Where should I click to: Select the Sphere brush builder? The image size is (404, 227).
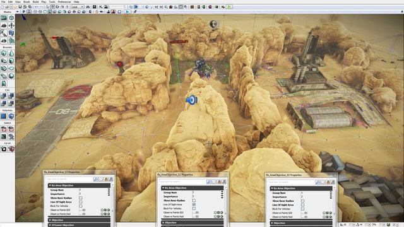click(11, 76)
